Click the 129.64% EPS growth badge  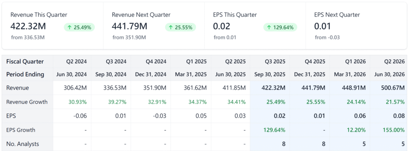280,27
